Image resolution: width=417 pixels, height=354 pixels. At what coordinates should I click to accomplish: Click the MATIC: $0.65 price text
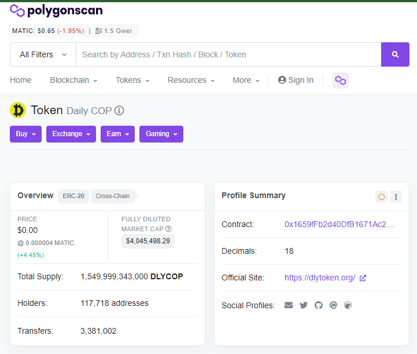(33, 31)
